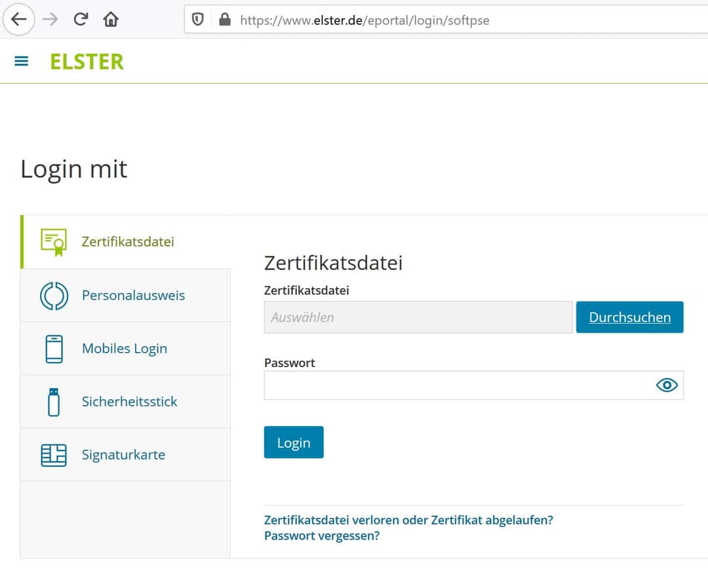Click the Signaturkarte chip card icon
Viewport: 708px width, 571px height.
pyautogui.click(x=54, y=455)
